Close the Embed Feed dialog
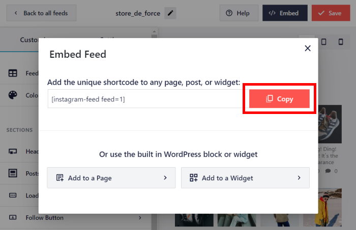 point(307,48)
